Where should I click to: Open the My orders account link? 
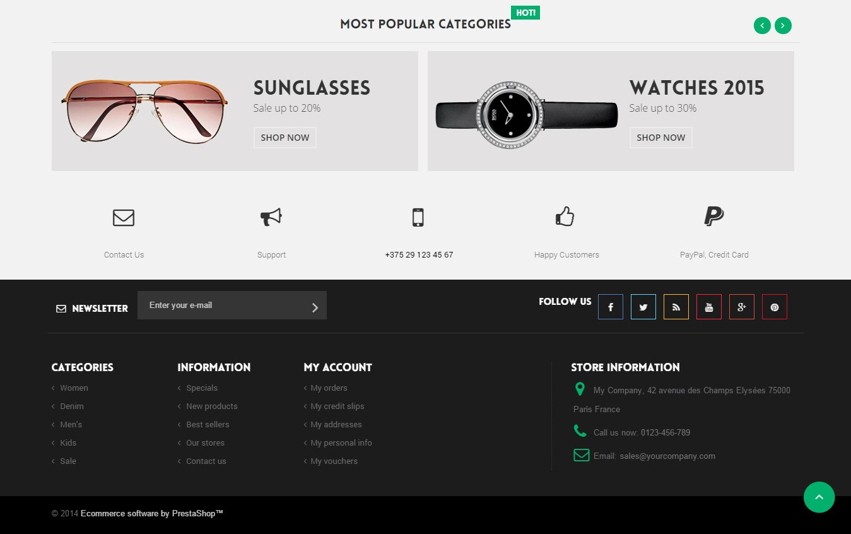329,388
